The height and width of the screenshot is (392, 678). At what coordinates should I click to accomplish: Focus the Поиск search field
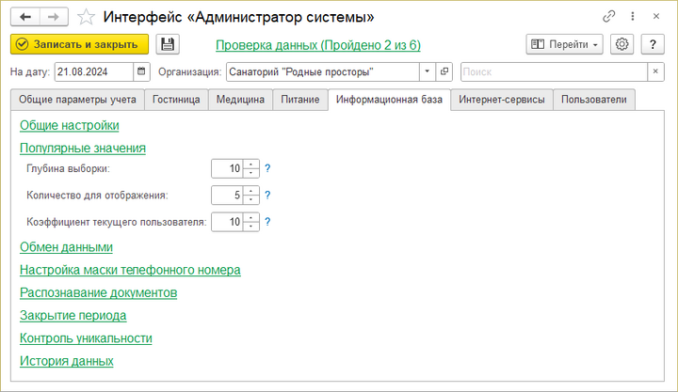point(554,71)
